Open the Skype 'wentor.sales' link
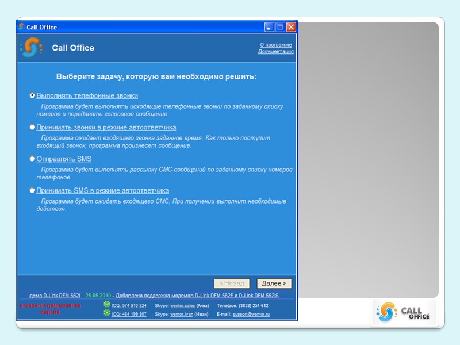This screenshot has width=460, height=345. coord(182,306)
